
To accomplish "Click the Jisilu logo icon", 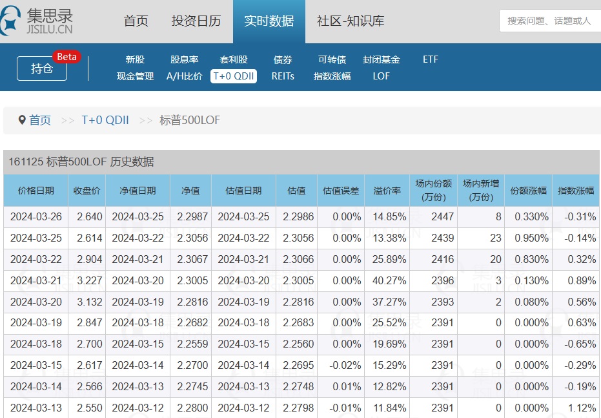I will point(12,21).
